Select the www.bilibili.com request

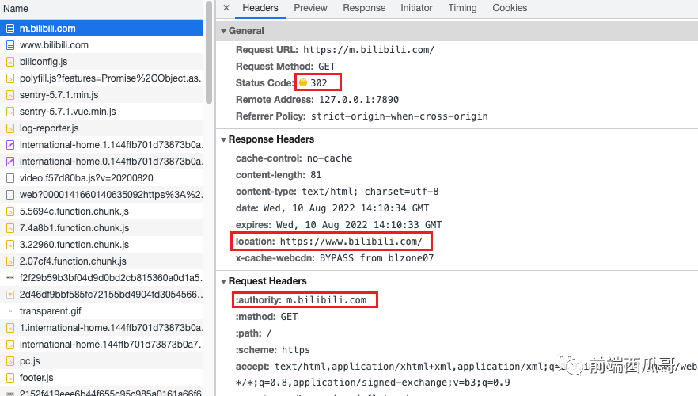click(101, 45)
